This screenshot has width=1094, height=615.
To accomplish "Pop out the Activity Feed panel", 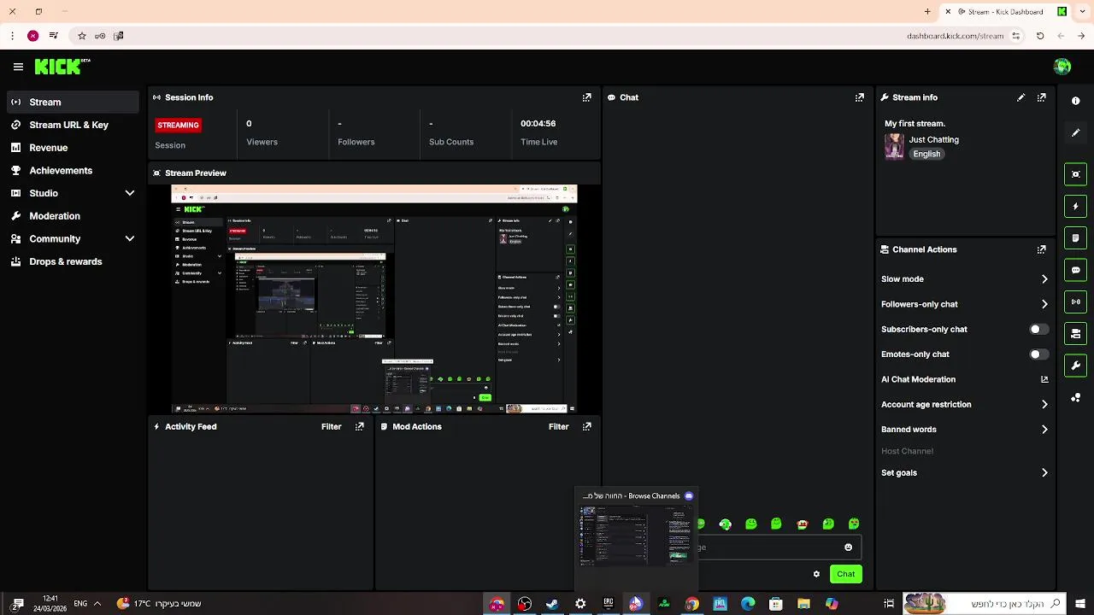I will [x=360, y=426].
